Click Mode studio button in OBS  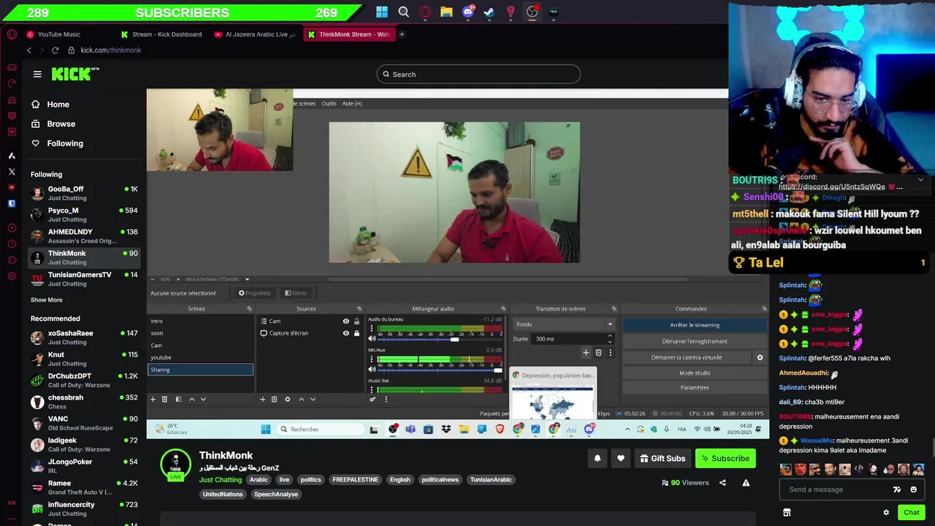click(695, 373)
